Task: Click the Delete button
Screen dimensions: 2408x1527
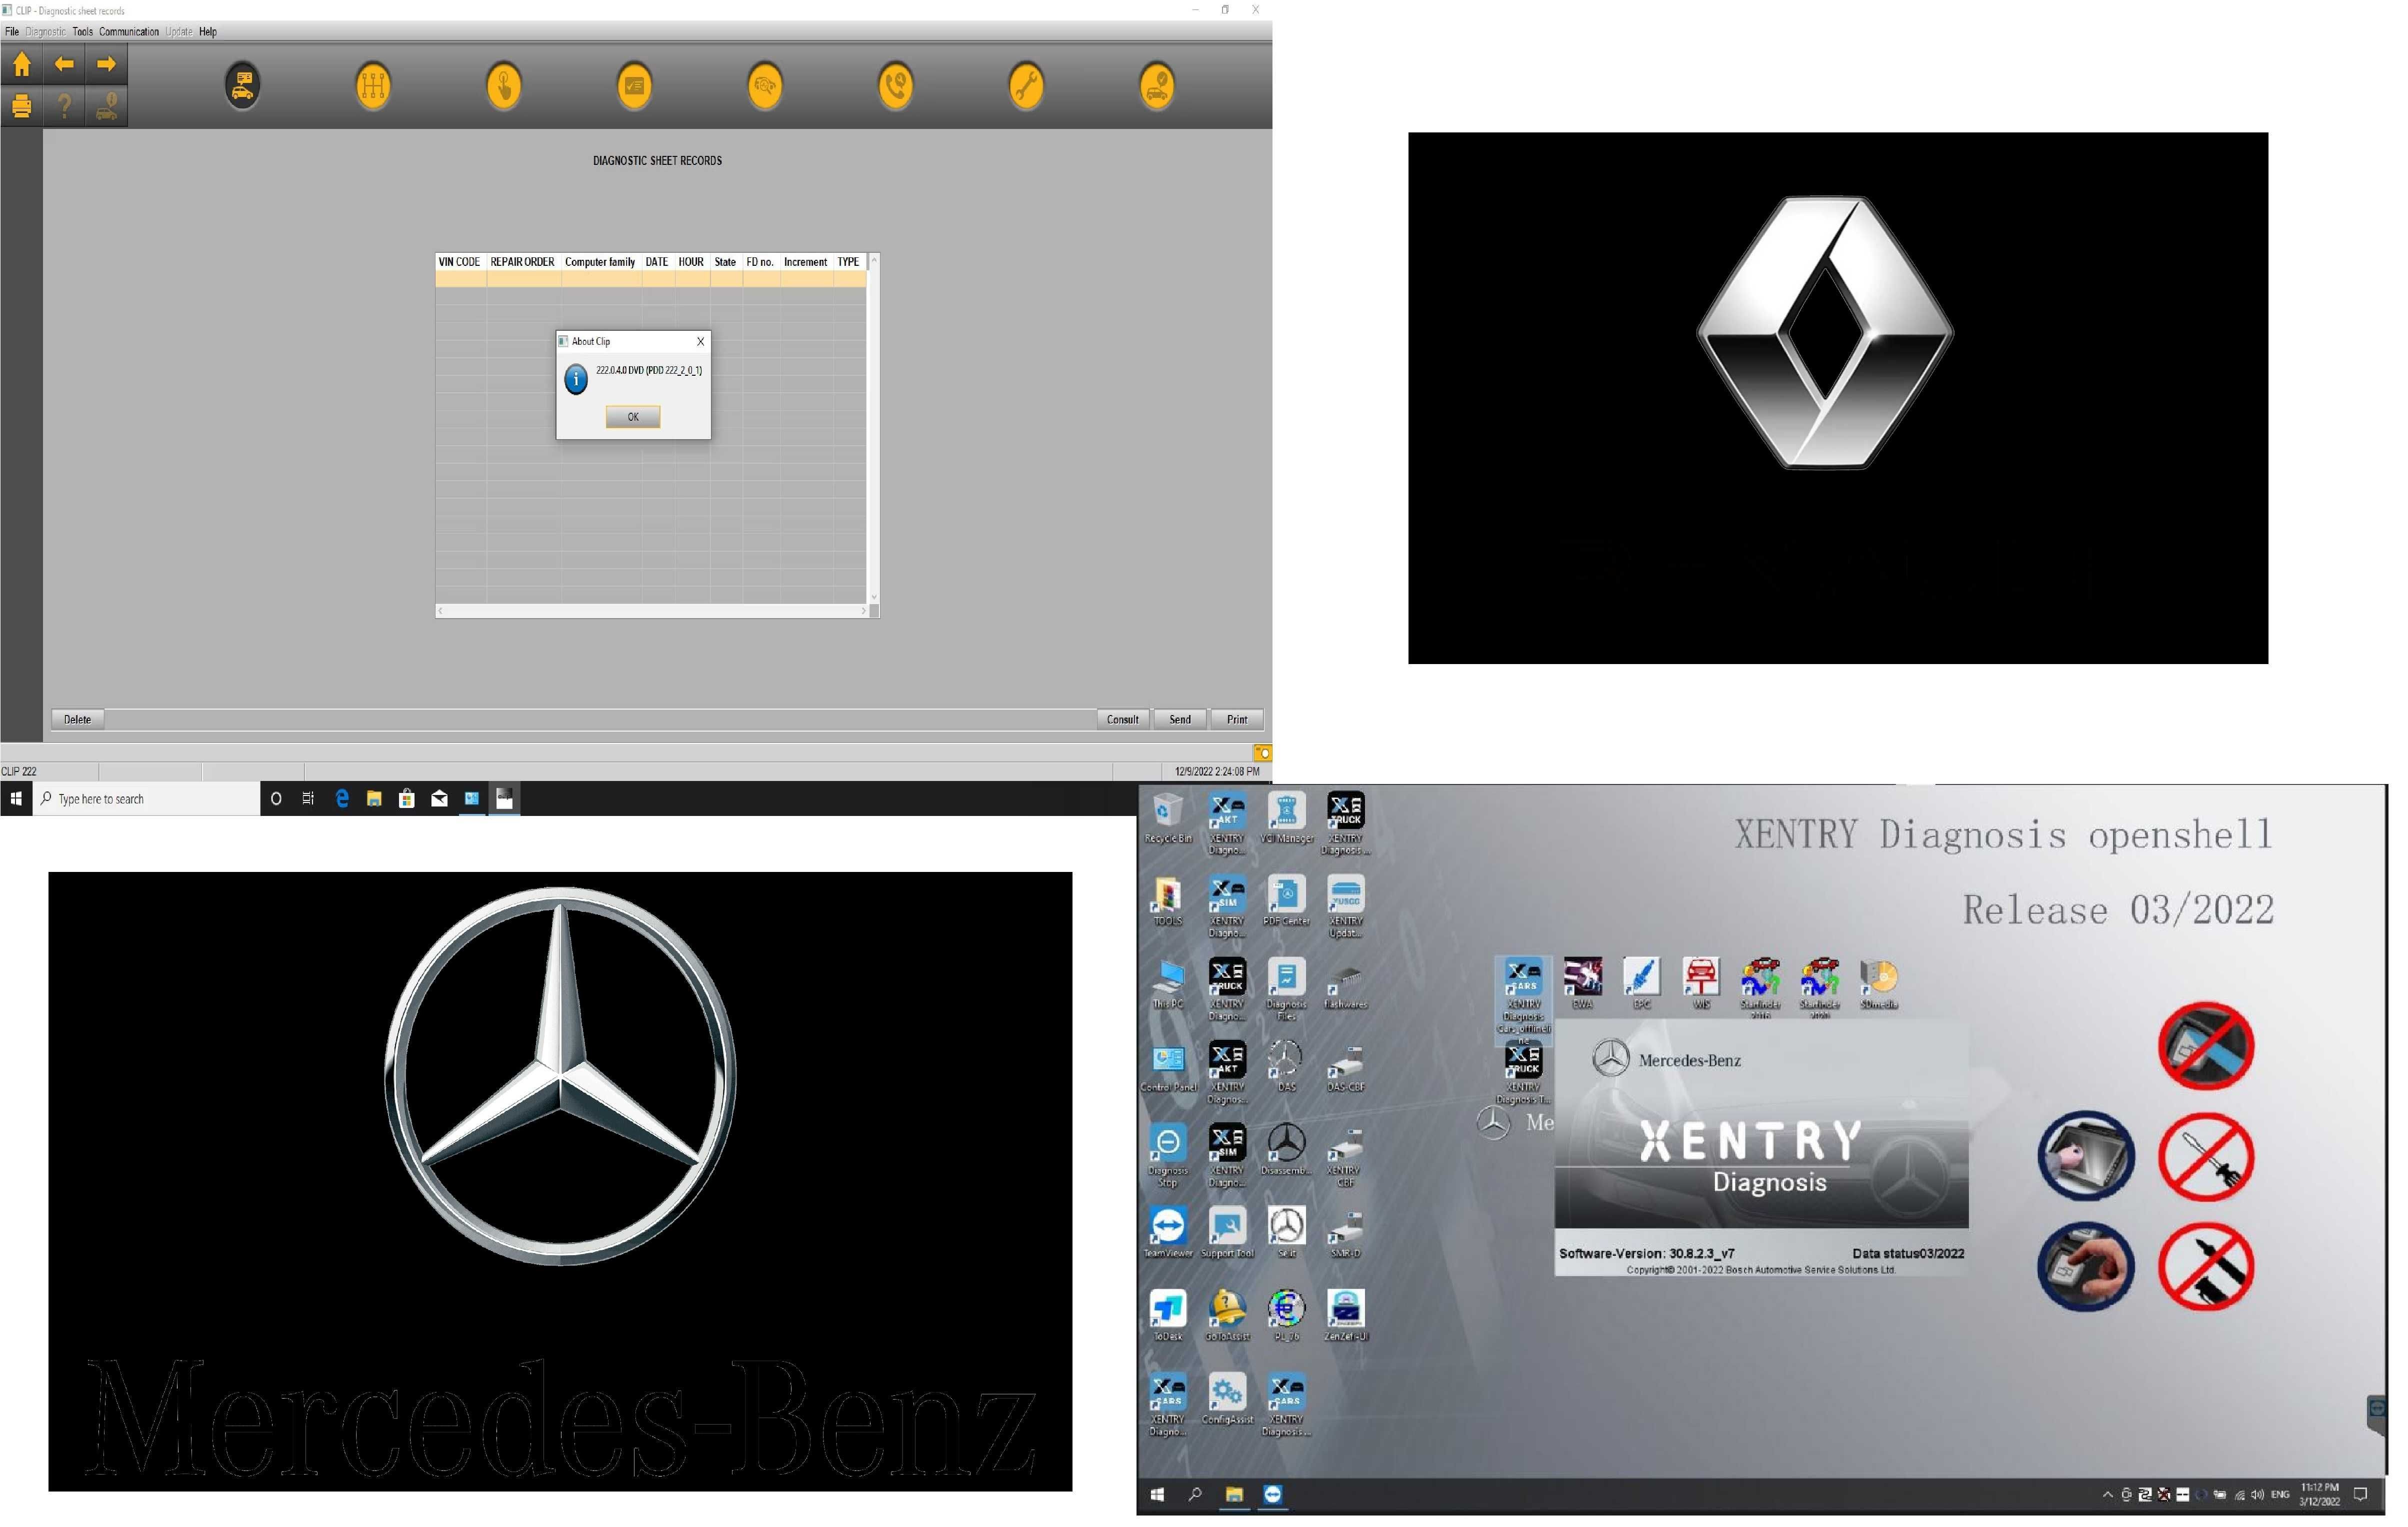Action: [77, 721]
